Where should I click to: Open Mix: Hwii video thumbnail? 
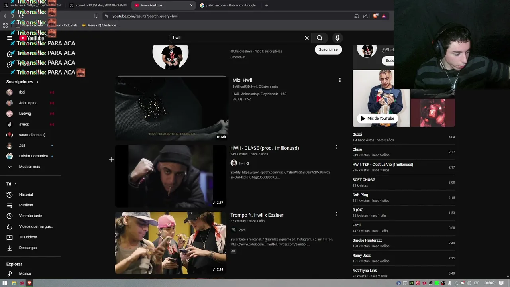click(x=171, y=108)
